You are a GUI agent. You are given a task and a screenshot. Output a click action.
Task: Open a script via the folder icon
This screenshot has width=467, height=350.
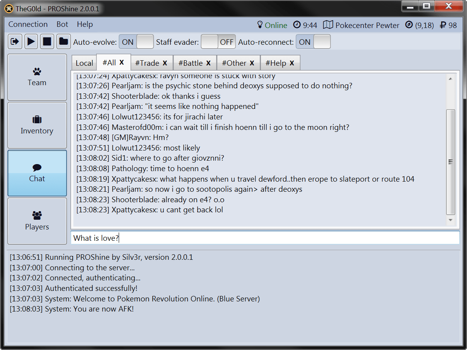point(63,42)
